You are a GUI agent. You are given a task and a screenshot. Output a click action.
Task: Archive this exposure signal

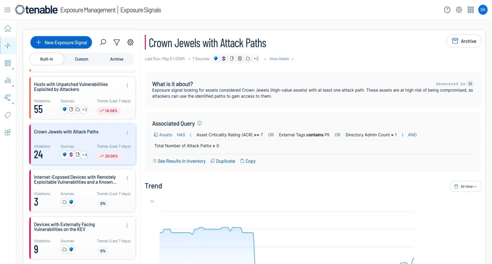(x=464, y=41)
